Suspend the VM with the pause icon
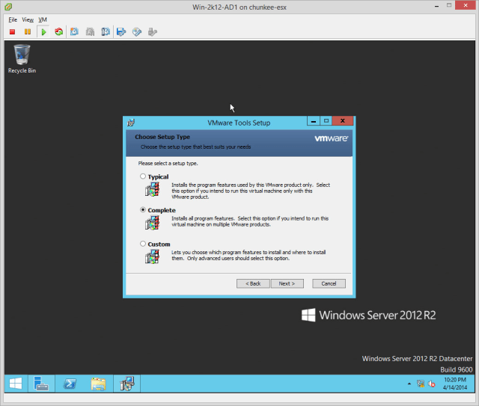The height and width of the screenshot is (406, 479). click(x=28, y=31)
